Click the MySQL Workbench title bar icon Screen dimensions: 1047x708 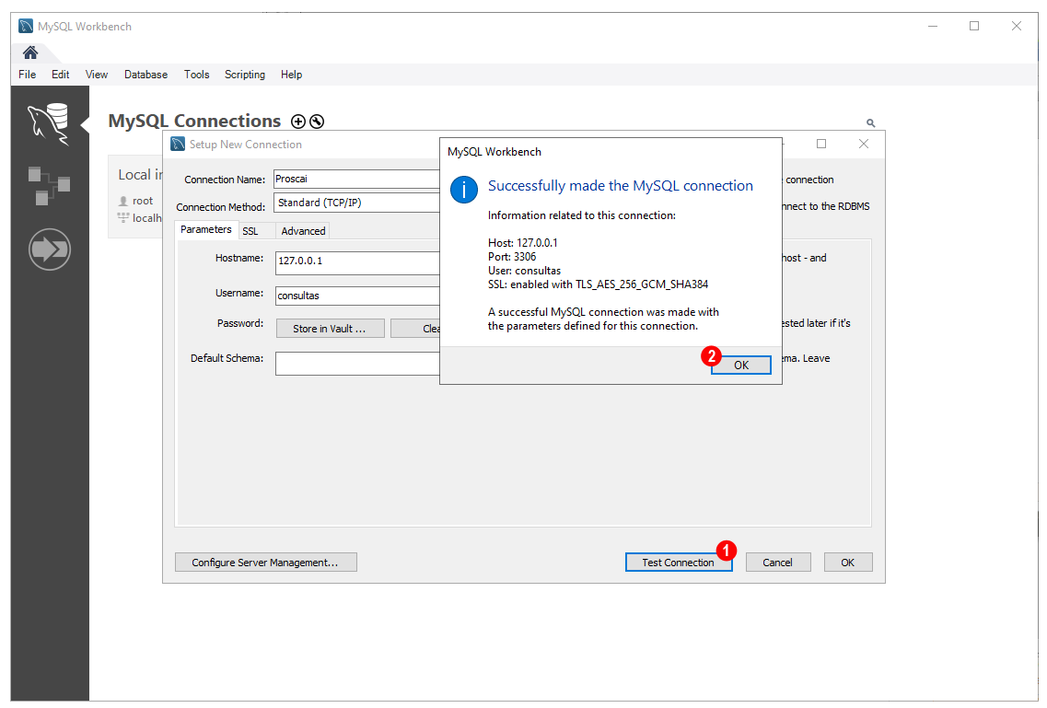click(x=26, y=26)
